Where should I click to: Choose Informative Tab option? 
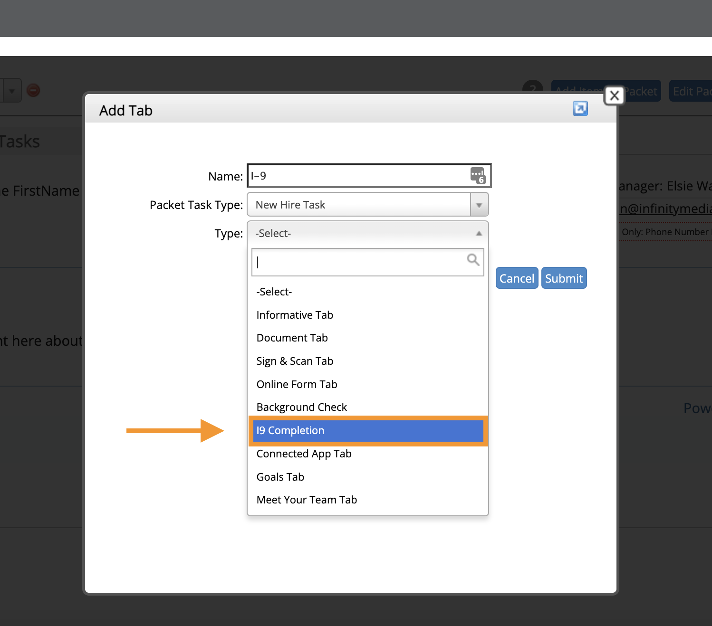(295, 315)
